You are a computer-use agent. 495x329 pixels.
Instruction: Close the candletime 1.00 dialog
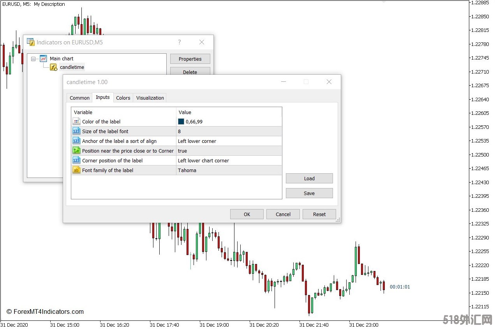329,82
